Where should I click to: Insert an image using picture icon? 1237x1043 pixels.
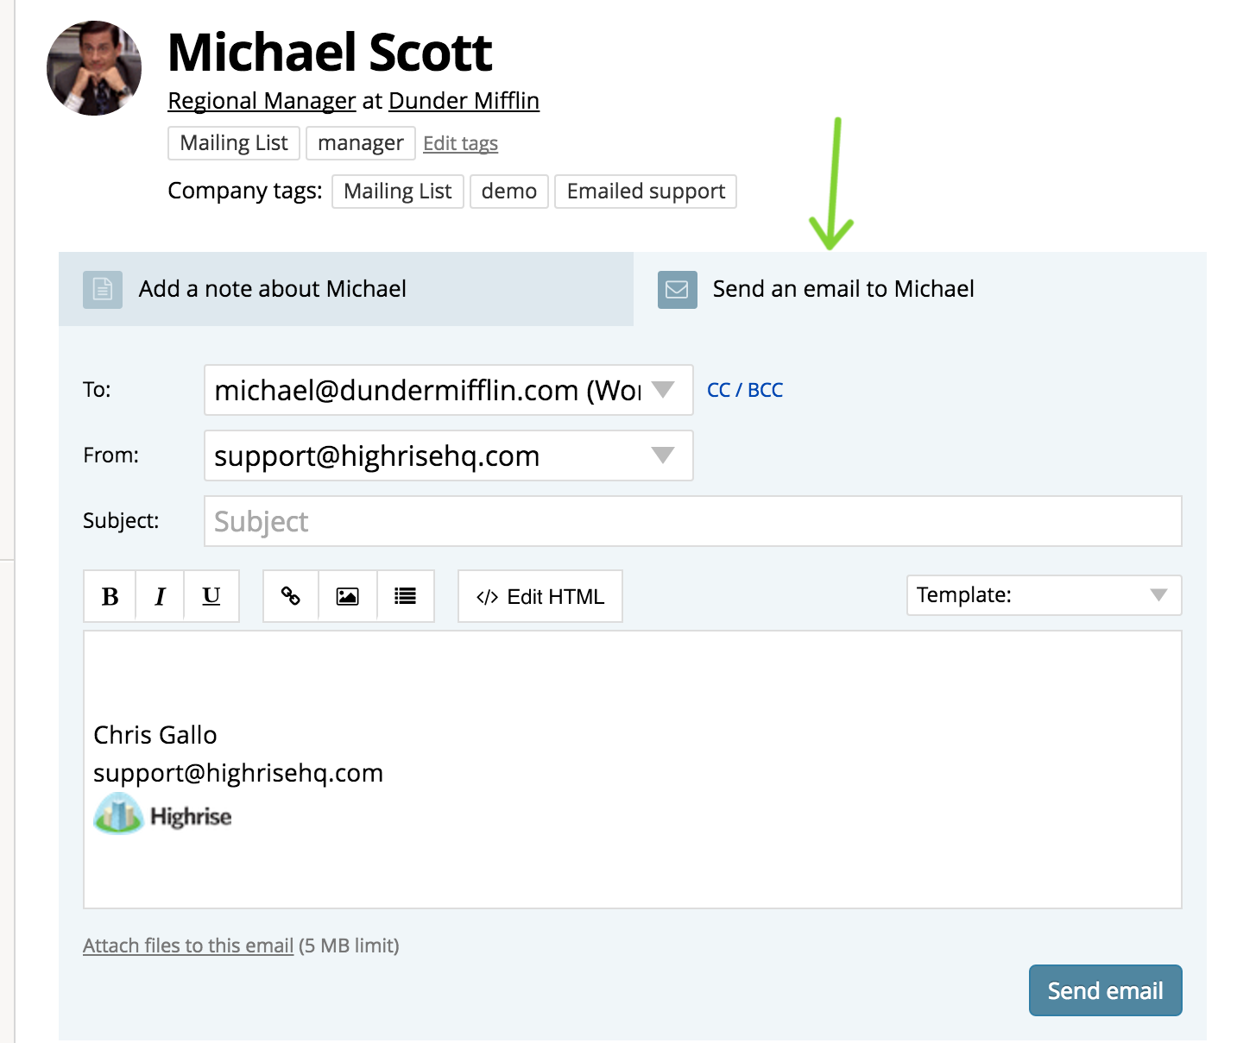[x=348, y=596]
